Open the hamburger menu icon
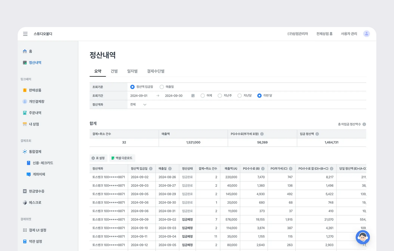 (25, 34)
